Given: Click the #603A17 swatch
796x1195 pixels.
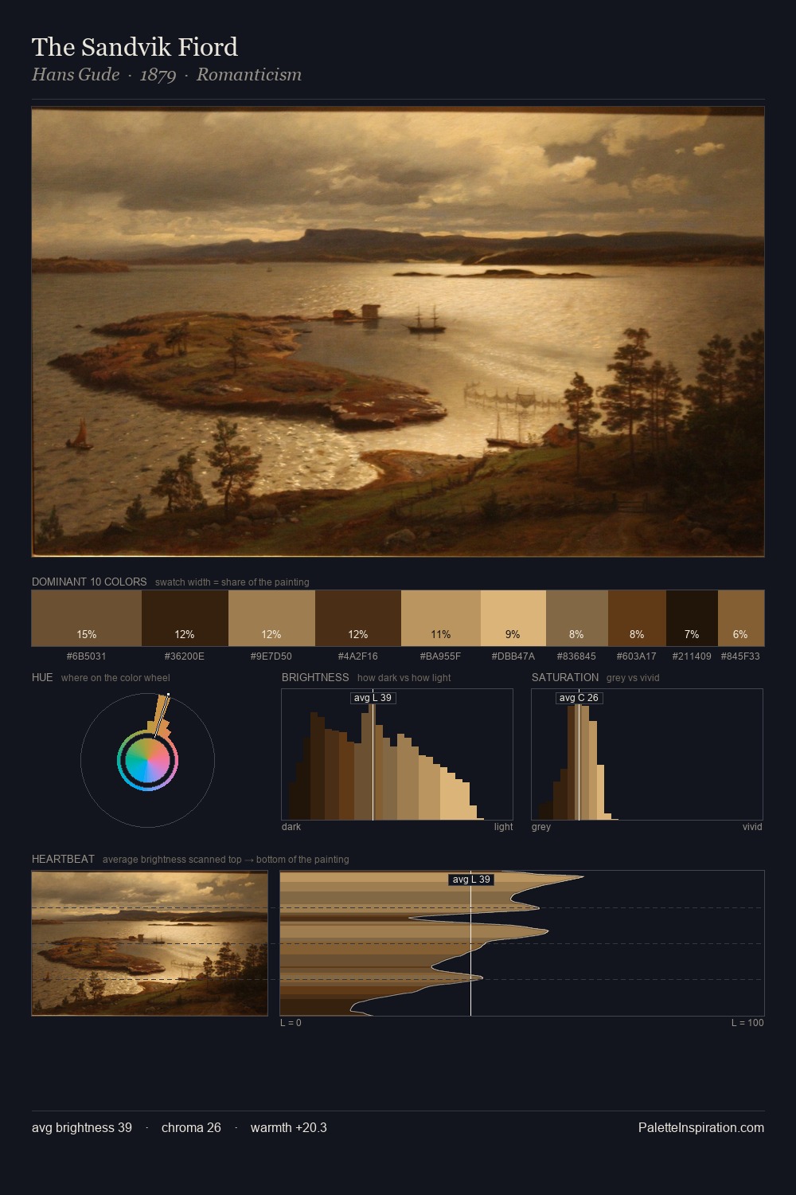Looking at the screenshot, I should [x=637, y=618].
